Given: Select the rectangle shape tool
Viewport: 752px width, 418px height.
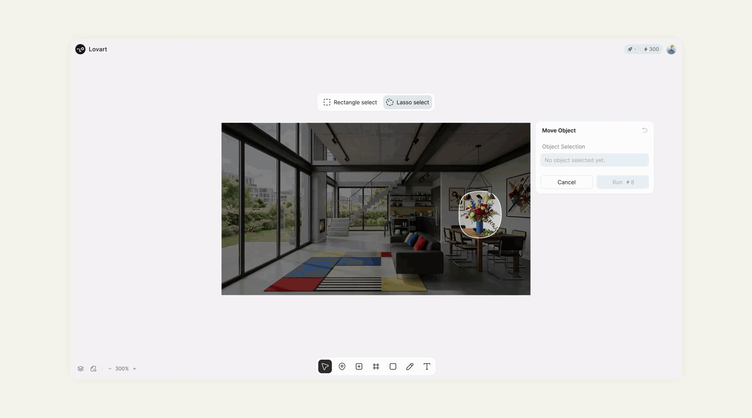Looking at the screenshot, I should click(393, 367).
